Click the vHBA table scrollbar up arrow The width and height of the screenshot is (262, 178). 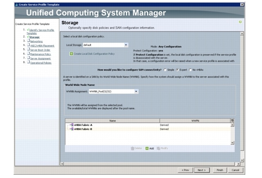coord(232,125)
